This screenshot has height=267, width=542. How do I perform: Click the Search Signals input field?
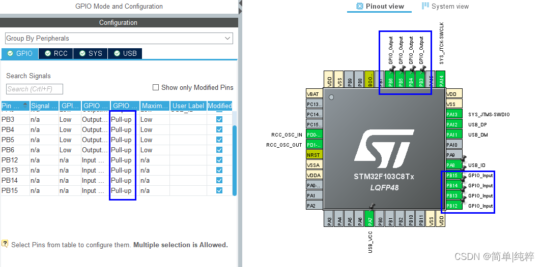(35, 89)
